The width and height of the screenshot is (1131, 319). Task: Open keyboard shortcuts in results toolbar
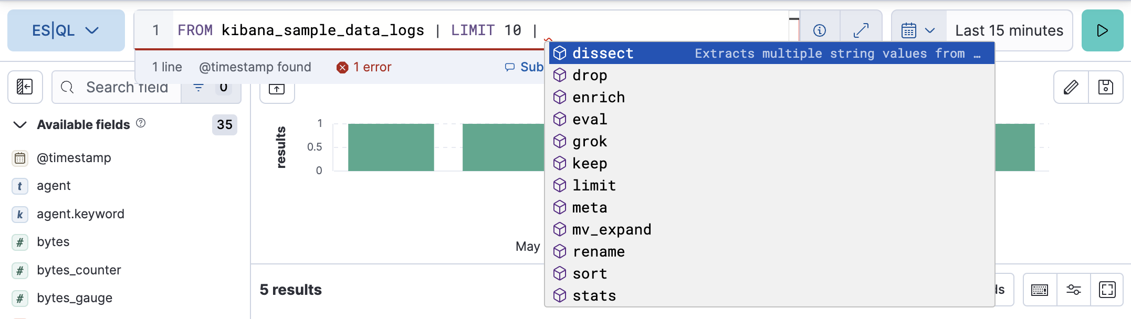(1039, 290)
